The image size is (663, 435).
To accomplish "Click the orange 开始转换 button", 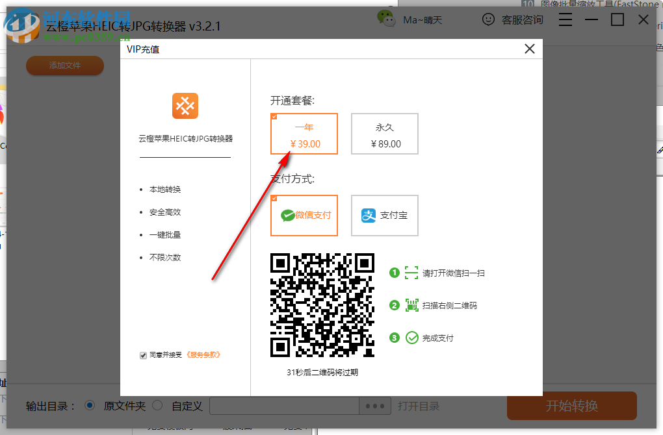I will click(x=571, y=406).
